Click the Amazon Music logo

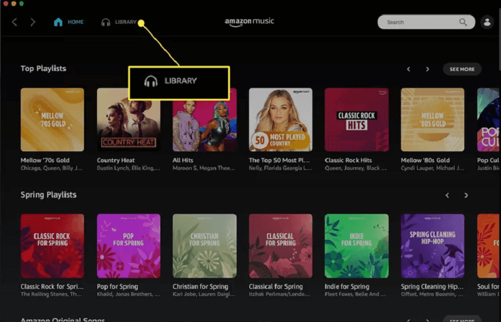coord(249,22)
